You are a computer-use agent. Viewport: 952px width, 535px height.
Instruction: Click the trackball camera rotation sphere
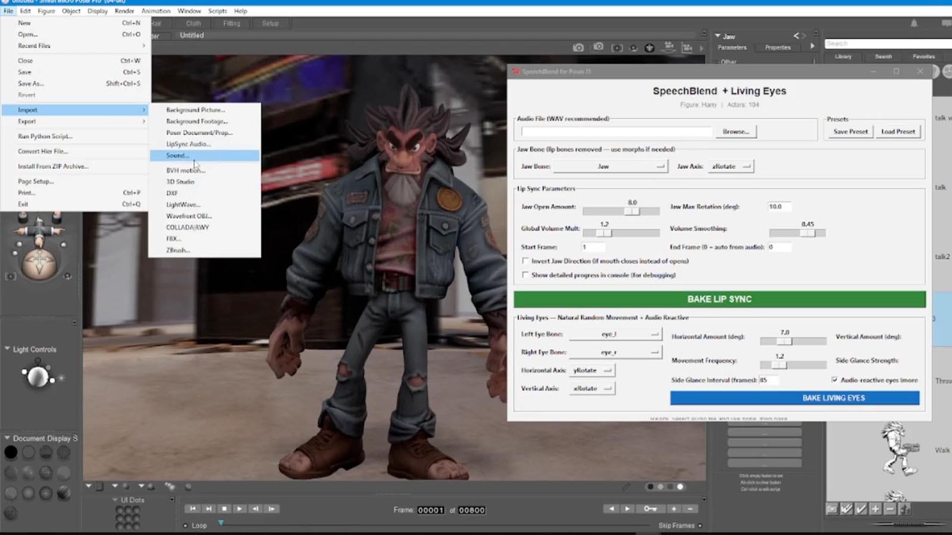[39, 263]
